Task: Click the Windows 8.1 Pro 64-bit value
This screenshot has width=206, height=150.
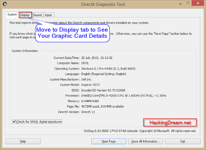Action: coord(108,69)
